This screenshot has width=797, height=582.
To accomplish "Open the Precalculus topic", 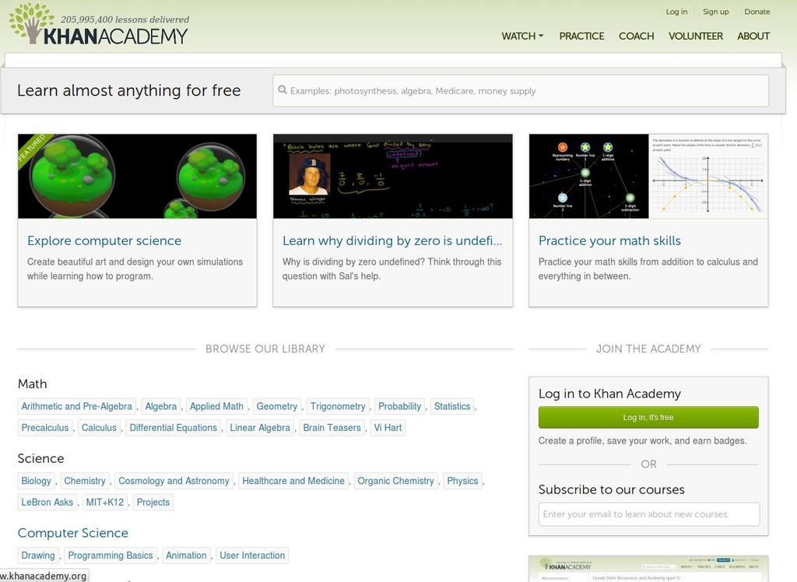I will coord(44,427).
